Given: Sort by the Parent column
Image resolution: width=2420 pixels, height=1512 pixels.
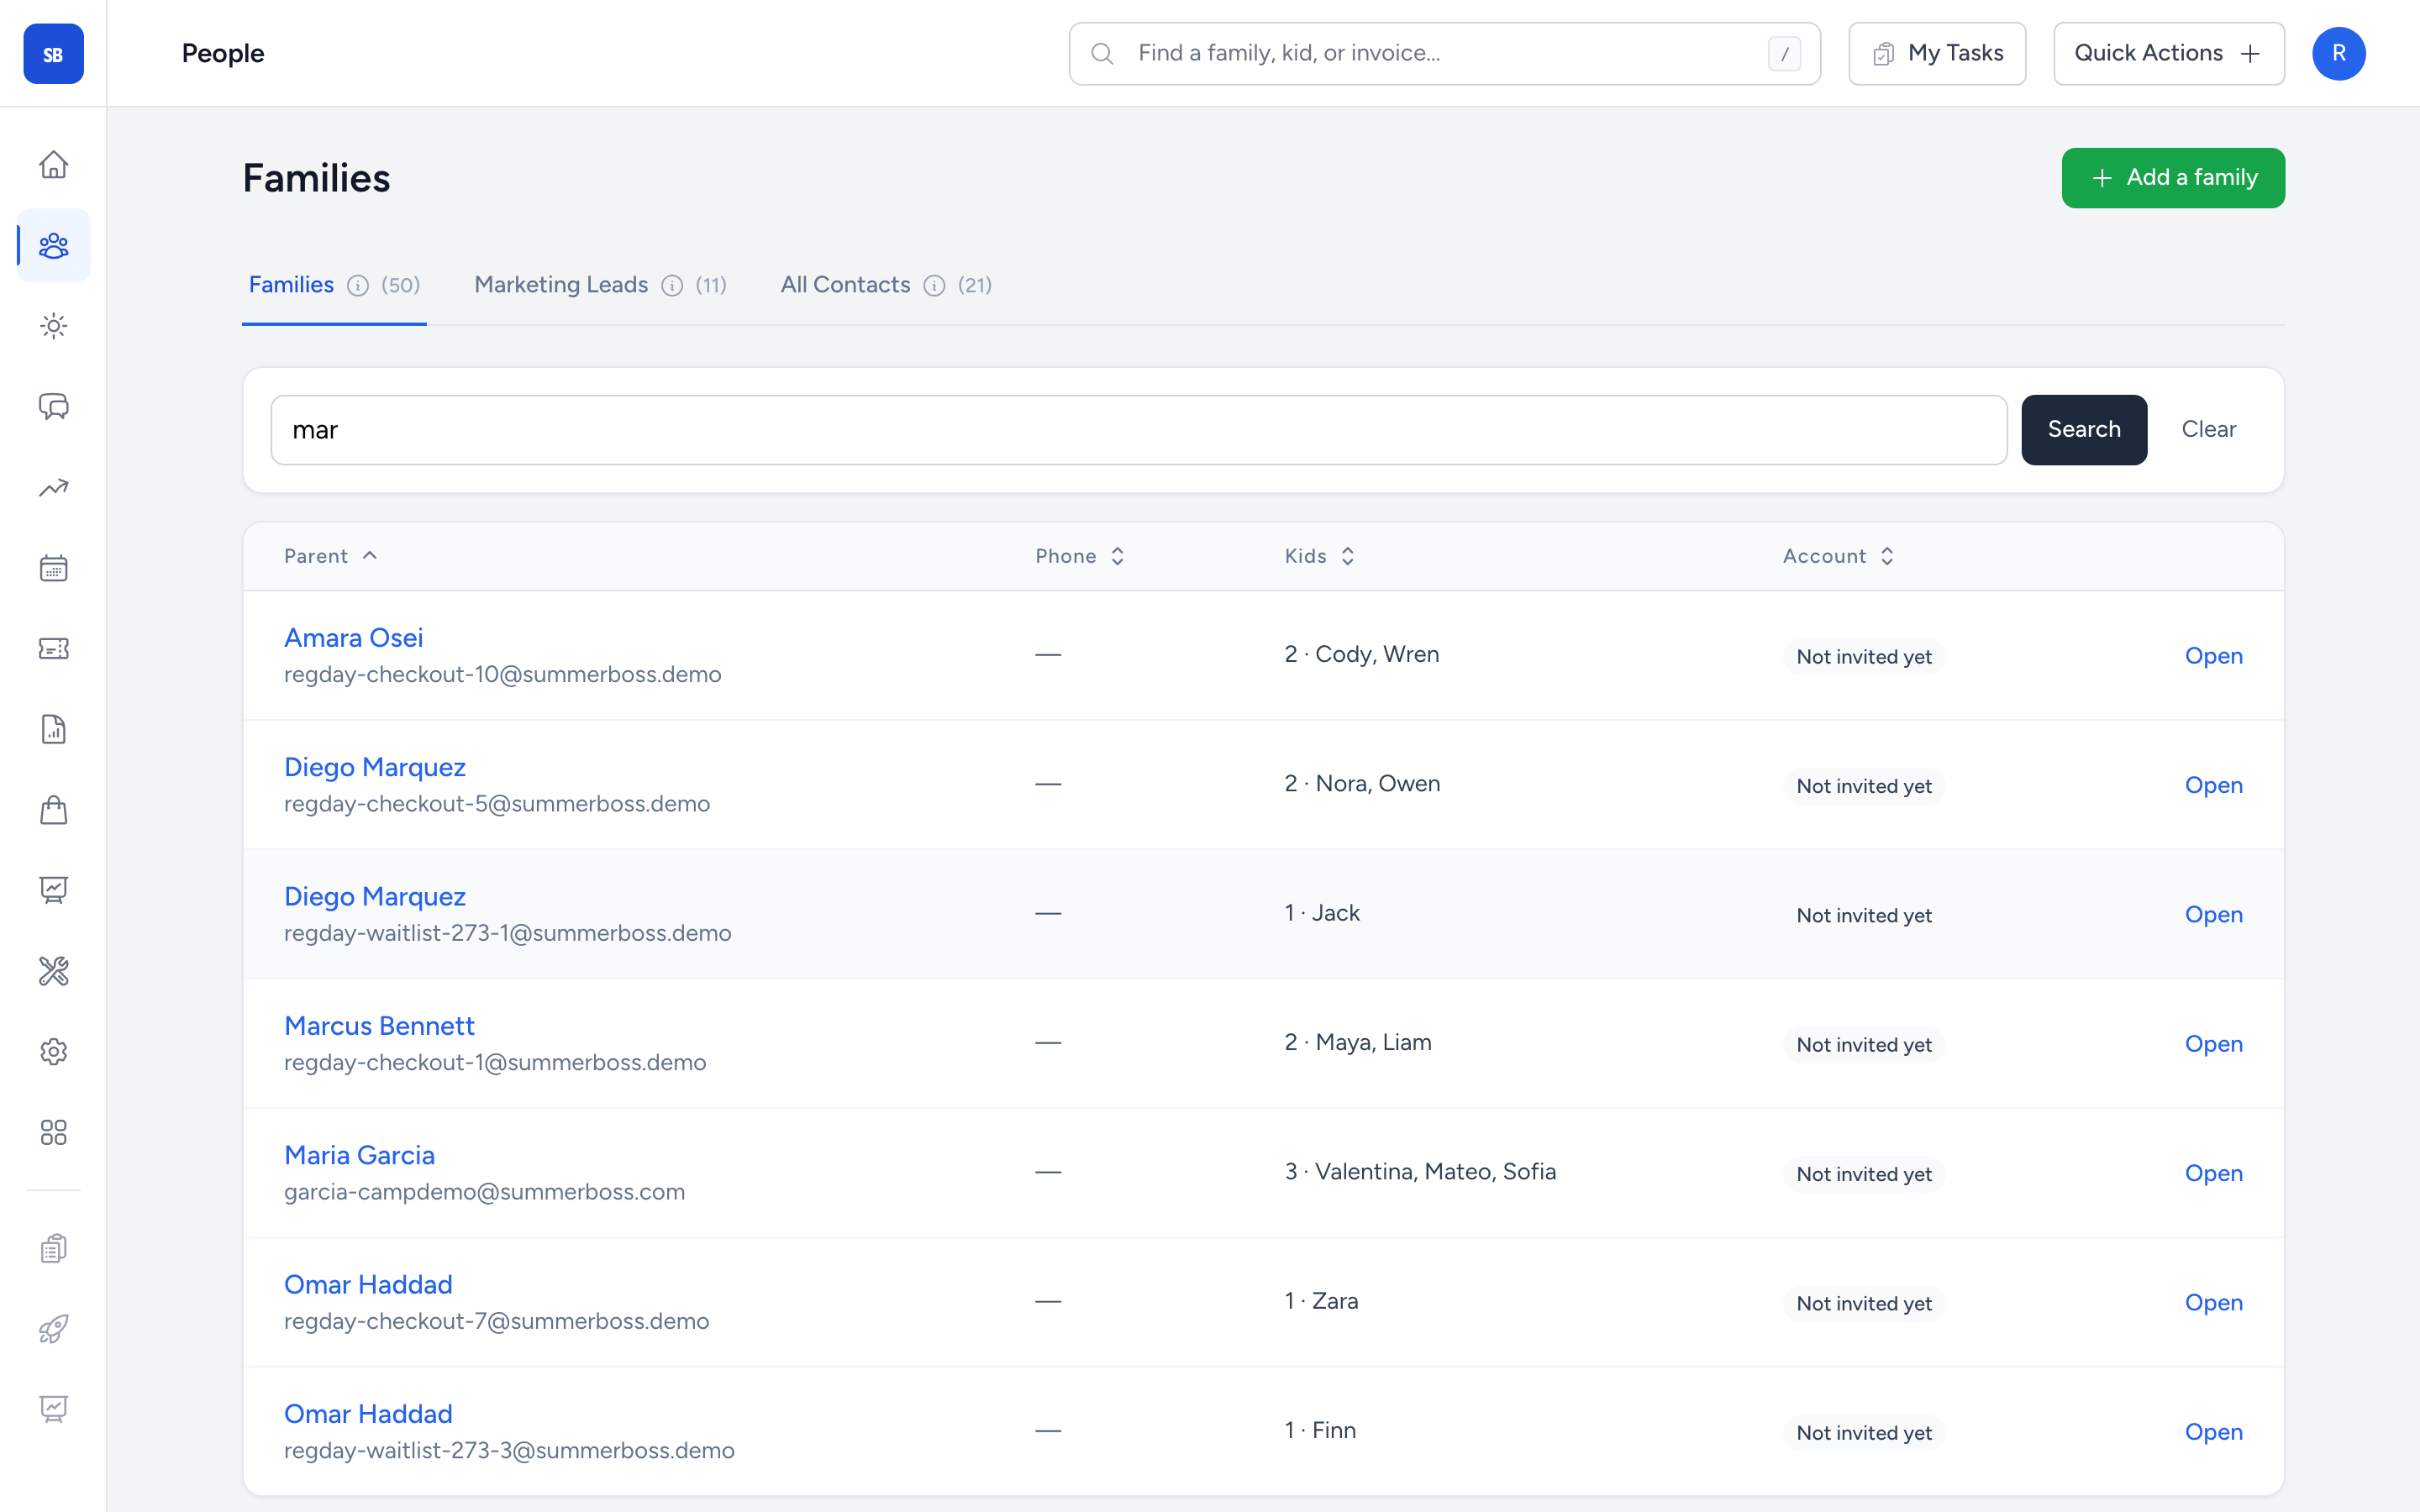Looking at the screenshot, I should (330, 556).
